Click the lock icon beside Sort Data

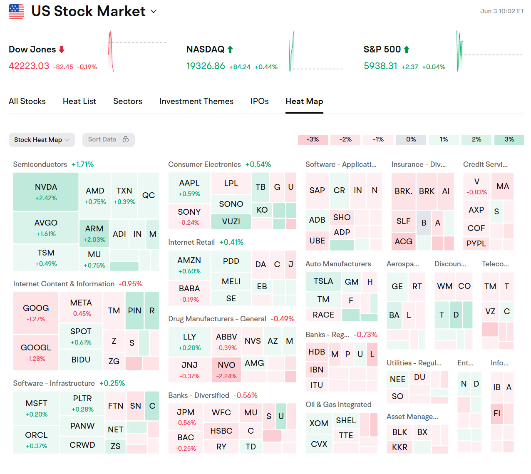pos(126,139)
